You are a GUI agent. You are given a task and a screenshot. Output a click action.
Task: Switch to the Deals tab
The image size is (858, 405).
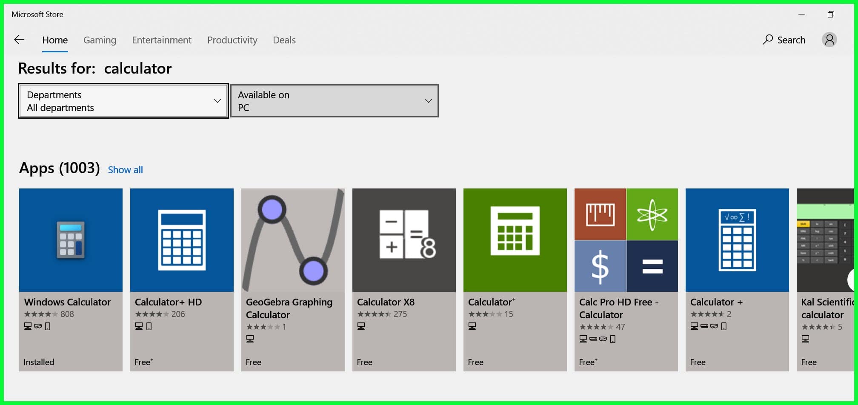click(x=284, y=40)
